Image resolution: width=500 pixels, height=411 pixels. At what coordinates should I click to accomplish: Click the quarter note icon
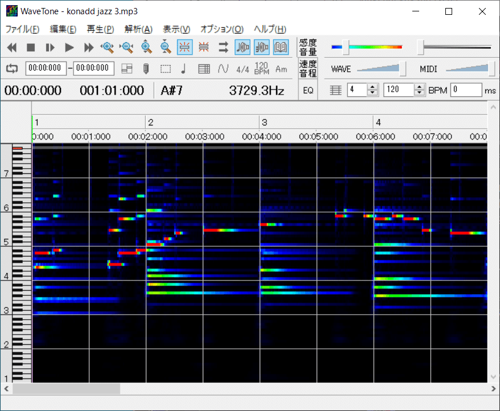183,69
